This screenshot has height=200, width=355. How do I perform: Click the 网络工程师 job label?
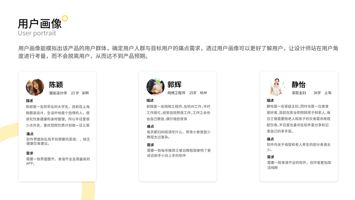click(176, 93)
